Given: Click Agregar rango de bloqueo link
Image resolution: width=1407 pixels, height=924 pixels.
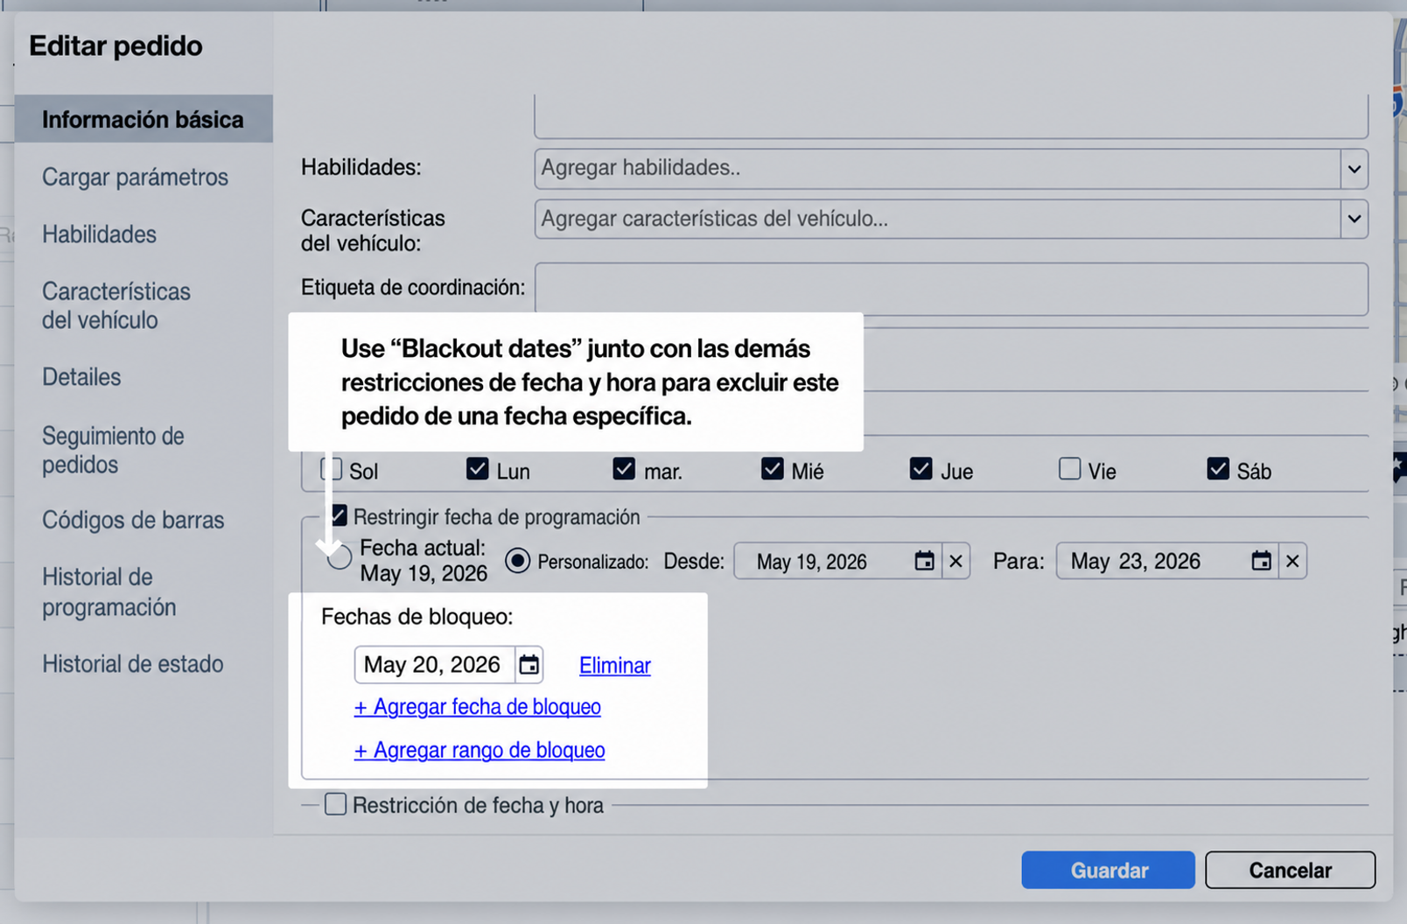Looking at the screenshot, I should [479, 750].
